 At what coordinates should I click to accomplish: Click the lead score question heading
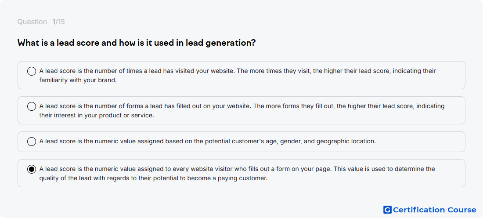[x=137, y=43]
